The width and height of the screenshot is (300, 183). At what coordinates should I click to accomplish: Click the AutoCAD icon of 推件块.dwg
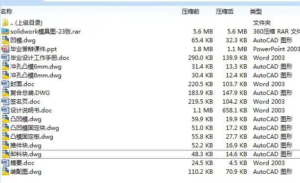point(5,145)
